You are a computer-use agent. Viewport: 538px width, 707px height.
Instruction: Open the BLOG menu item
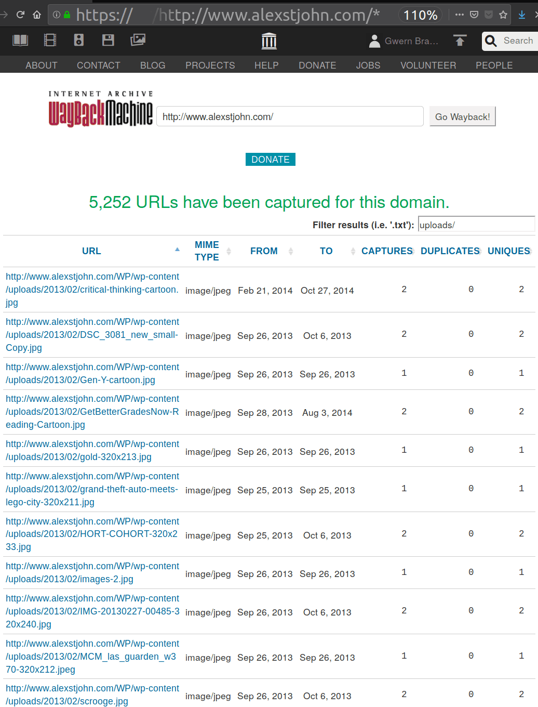[x=153, y=66]
